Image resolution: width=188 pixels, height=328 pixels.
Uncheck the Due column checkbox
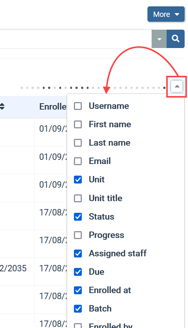78,272
